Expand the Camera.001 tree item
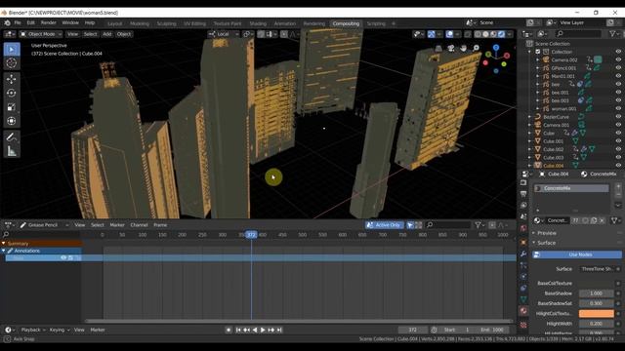625x351 pixels. coord(529,125)
